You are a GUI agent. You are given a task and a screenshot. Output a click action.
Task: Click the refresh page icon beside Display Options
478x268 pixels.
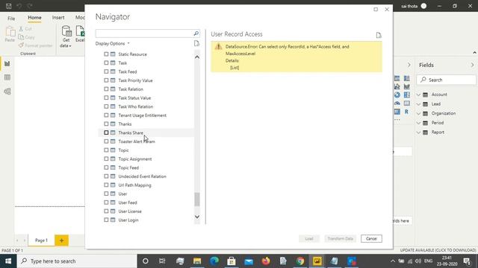pyautogui.click(x=196, y=43)
